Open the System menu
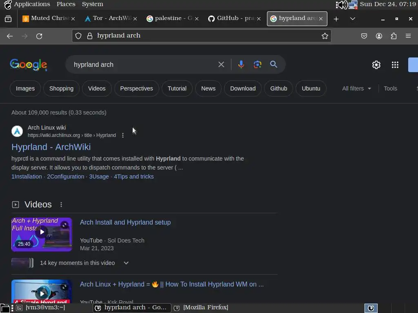This screenshot has height=313, width=418. click(92, 4)
